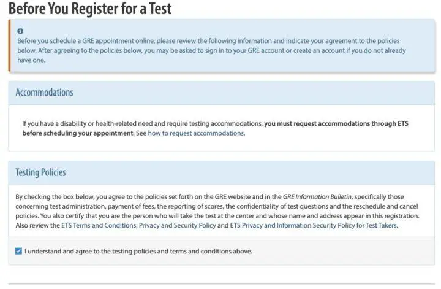Viewport: 441px width, 289px height.
Task: Click the Testing Policies panel header
Action: click(x=221, y=173)
